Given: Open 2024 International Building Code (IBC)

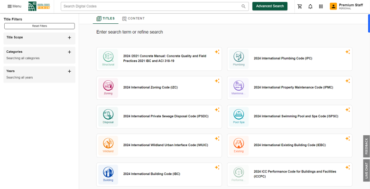Looking at the screenshot, I should pyautogui.click(x=151, y=174).
